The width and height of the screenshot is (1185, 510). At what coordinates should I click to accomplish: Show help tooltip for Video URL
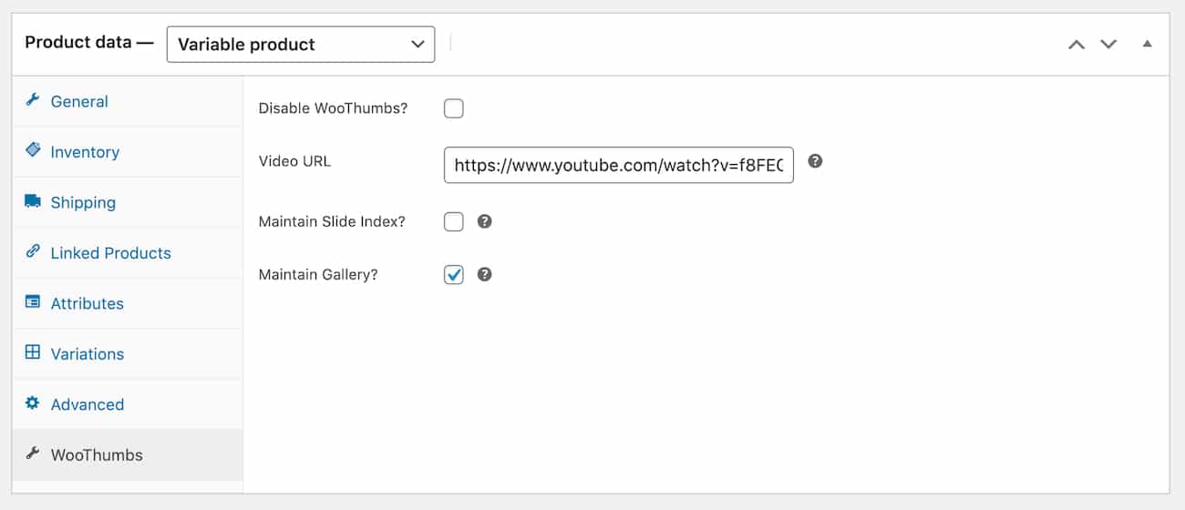click(x=816, y=161)
